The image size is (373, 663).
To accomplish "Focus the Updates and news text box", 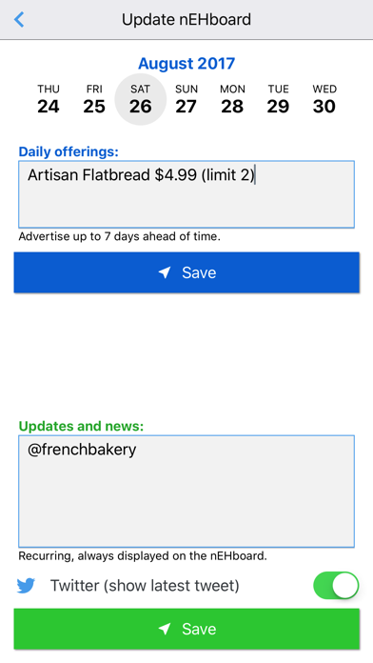I will [186, 492].
